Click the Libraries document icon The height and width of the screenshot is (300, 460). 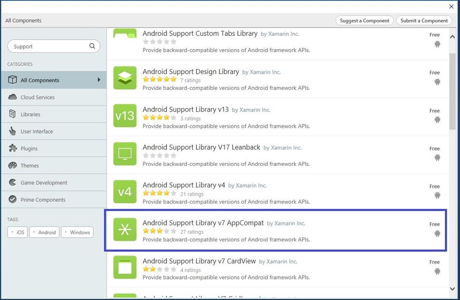click(x=12, y=114)
